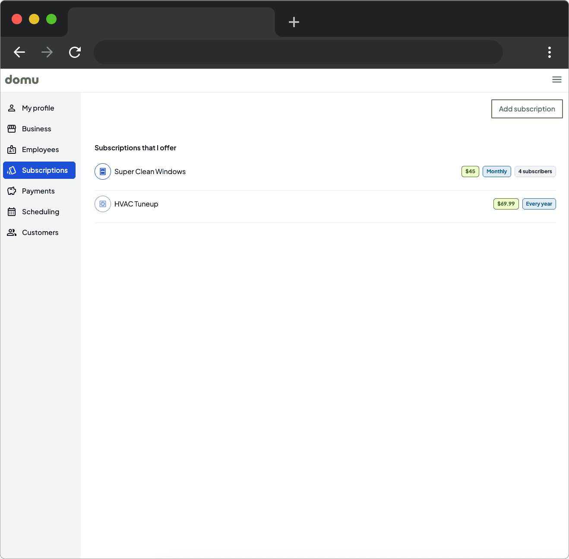This screenshot has height=559, width=569.
Task: Click the Monthly frequency badge
Action: [497, 172]
